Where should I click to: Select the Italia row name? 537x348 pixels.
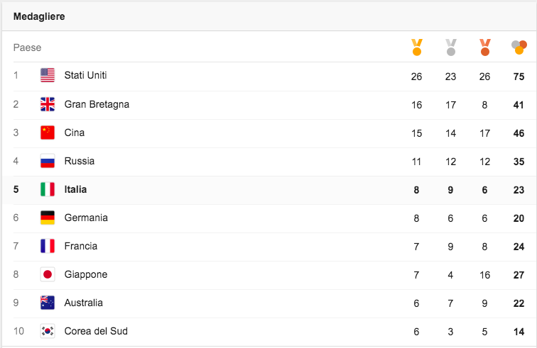(x=75, y=189)
